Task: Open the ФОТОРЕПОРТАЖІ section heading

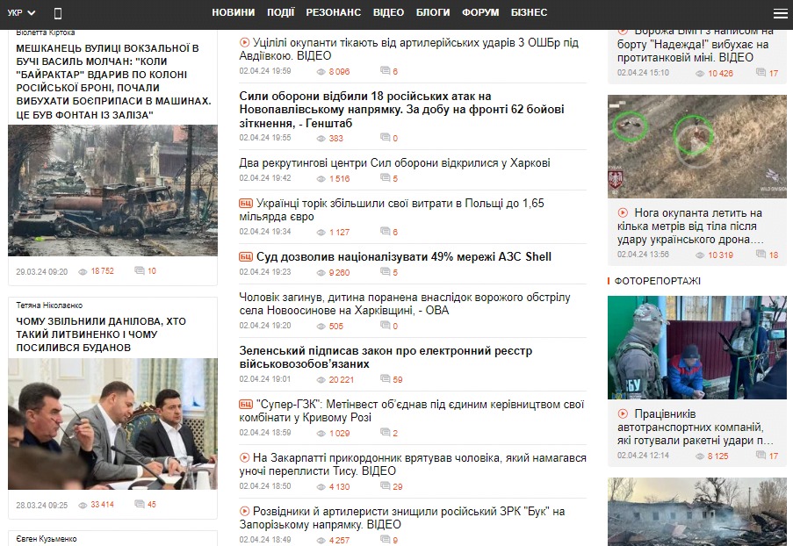Action: coord(657,281)
